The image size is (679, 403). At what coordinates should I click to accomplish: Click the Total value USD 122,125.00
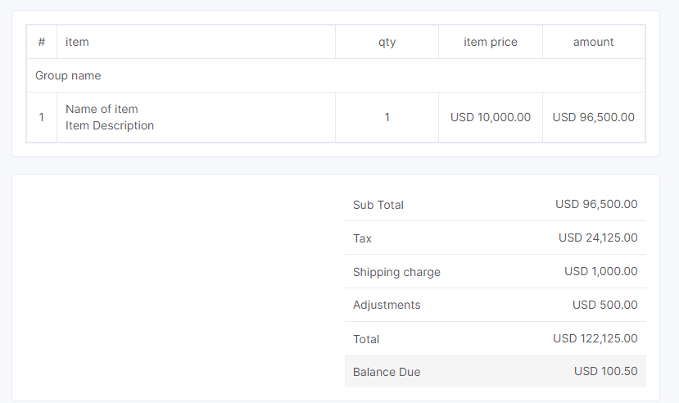(x=595, y=338)
